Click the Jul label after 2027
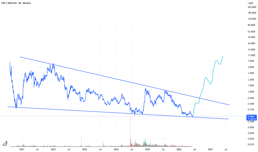Image resolution: width=258 pixels, height=152 pixels. 226,149
